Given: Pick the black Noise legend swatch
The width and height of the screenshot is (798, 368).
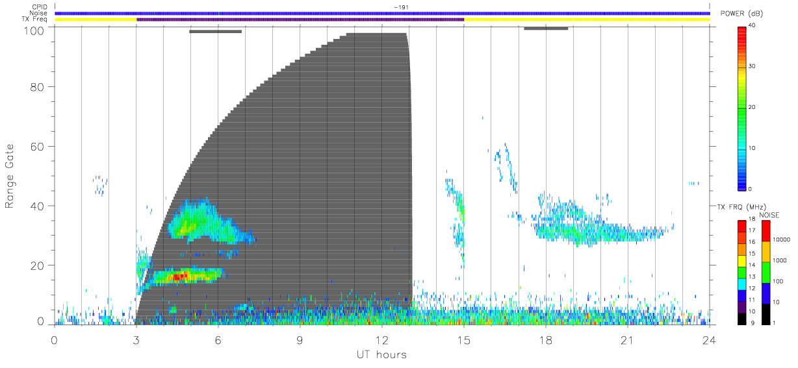Looking at the screenshot, I should (x=767, y=313).
